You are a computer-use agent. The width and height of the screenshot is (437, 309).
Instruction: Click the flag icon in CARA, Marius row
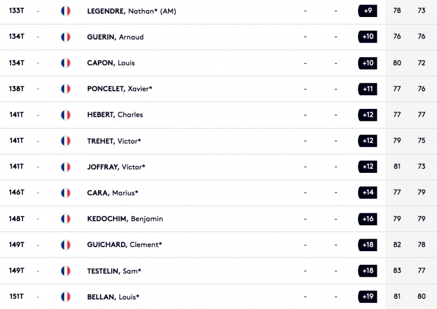coord(65,193)
